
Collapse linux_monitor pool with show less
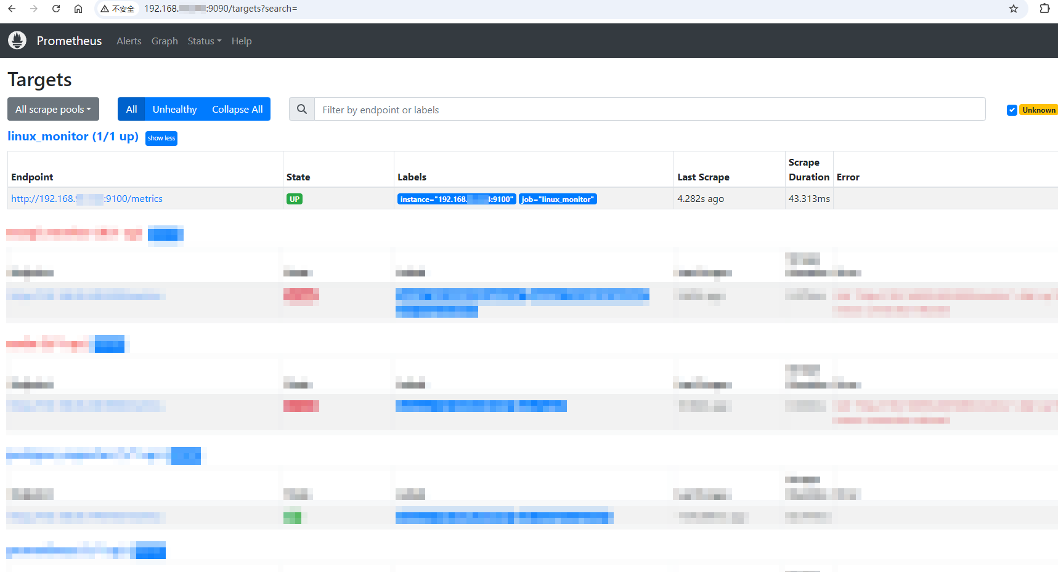coord(161,138)
